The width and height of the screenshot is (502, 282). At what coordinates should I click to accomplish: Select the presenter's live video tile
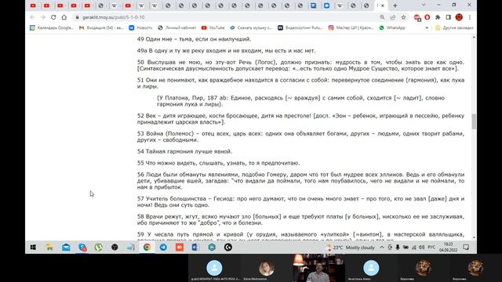(318, 268)
